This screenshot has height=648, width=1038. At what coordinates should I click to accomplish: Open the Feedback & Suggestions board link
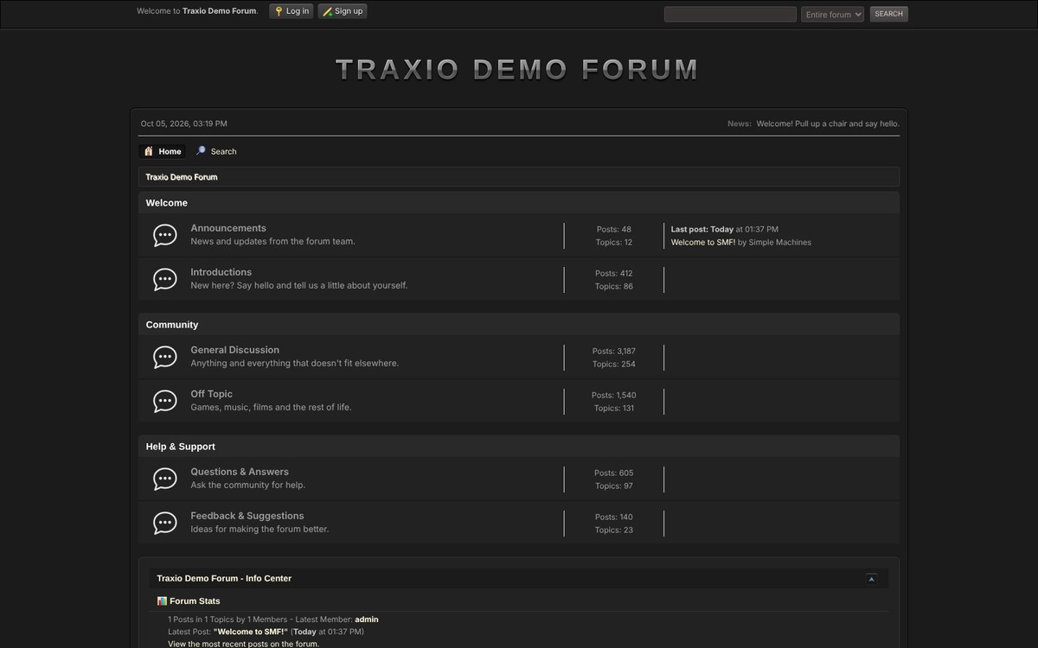(247, 516)
